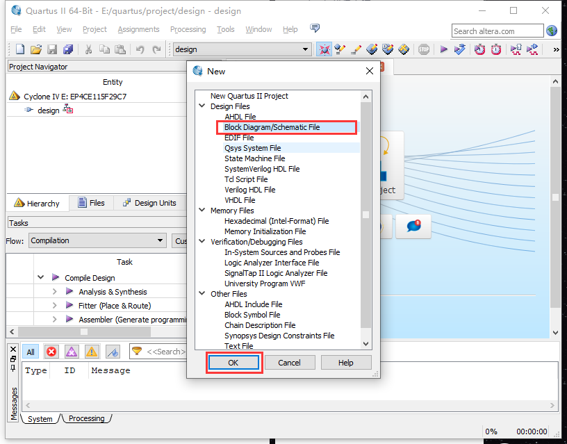This screenshot has height=444, width=567.
Task: Click the Save All icon
Action: [x=68, y=49]
